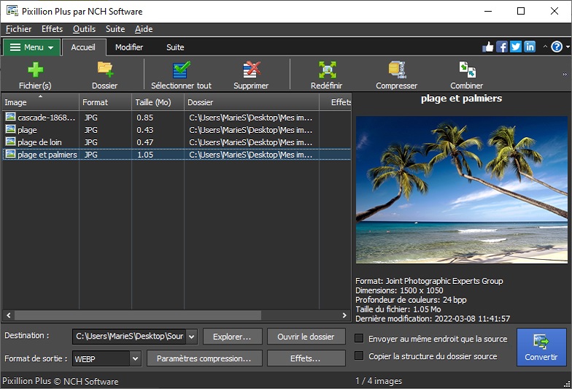The width and height of the screenshot is (572, 389).
Task: Click the 0.43 size value
Action: [x=144, y=130]
